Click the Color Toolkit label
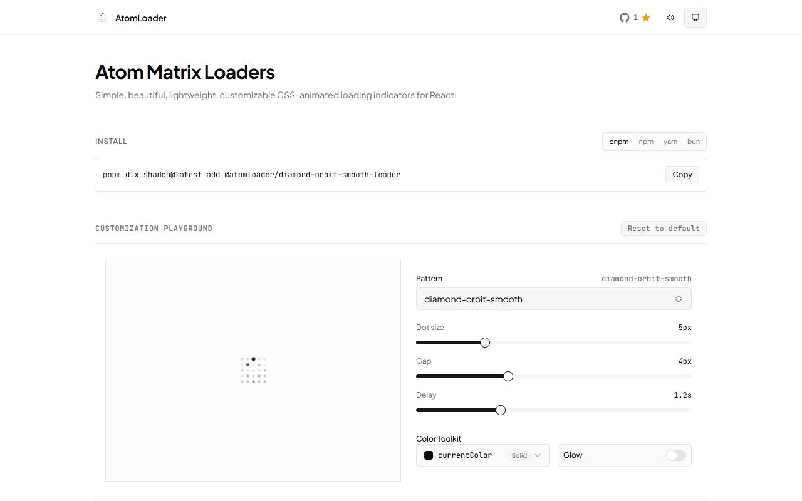 (439, 439)
